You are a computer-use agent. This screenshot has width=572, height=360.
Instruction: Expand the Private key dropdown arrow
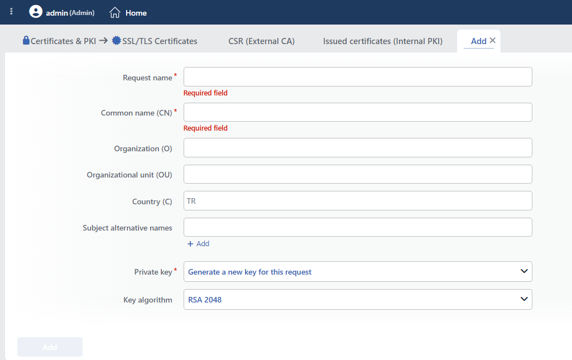click(x=524, y=271)
